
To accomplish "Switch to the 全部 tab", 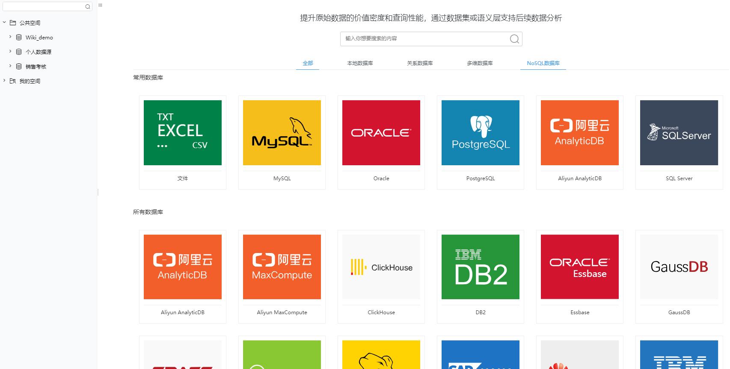I will point(308,63).
